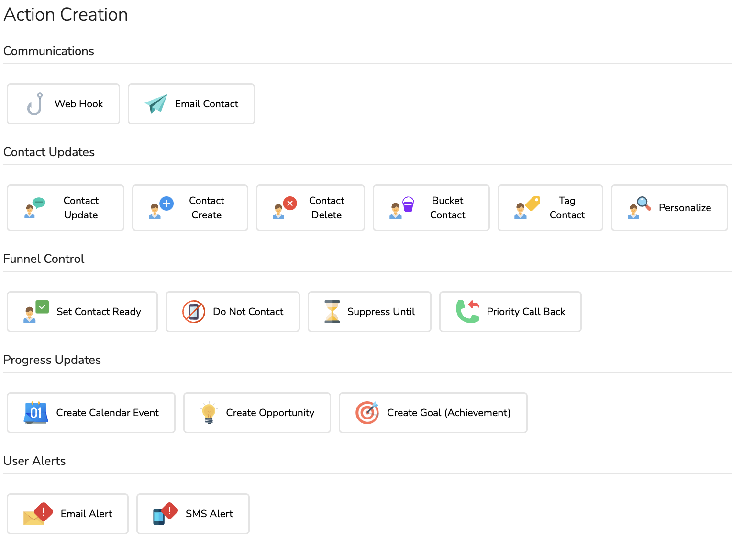Screen dimensions: 732x543
Task: Click the Create Goal target icon
Action: point(367,413)
